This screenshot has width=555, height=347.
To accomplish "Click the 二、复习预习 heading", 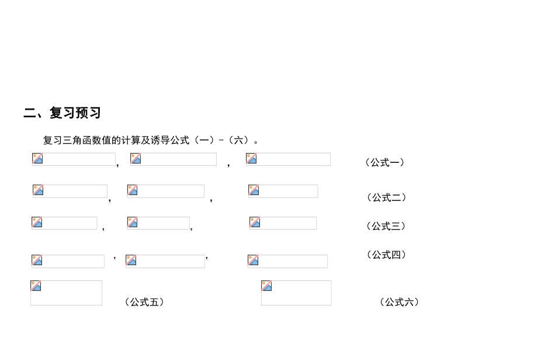I will point(62,113).
